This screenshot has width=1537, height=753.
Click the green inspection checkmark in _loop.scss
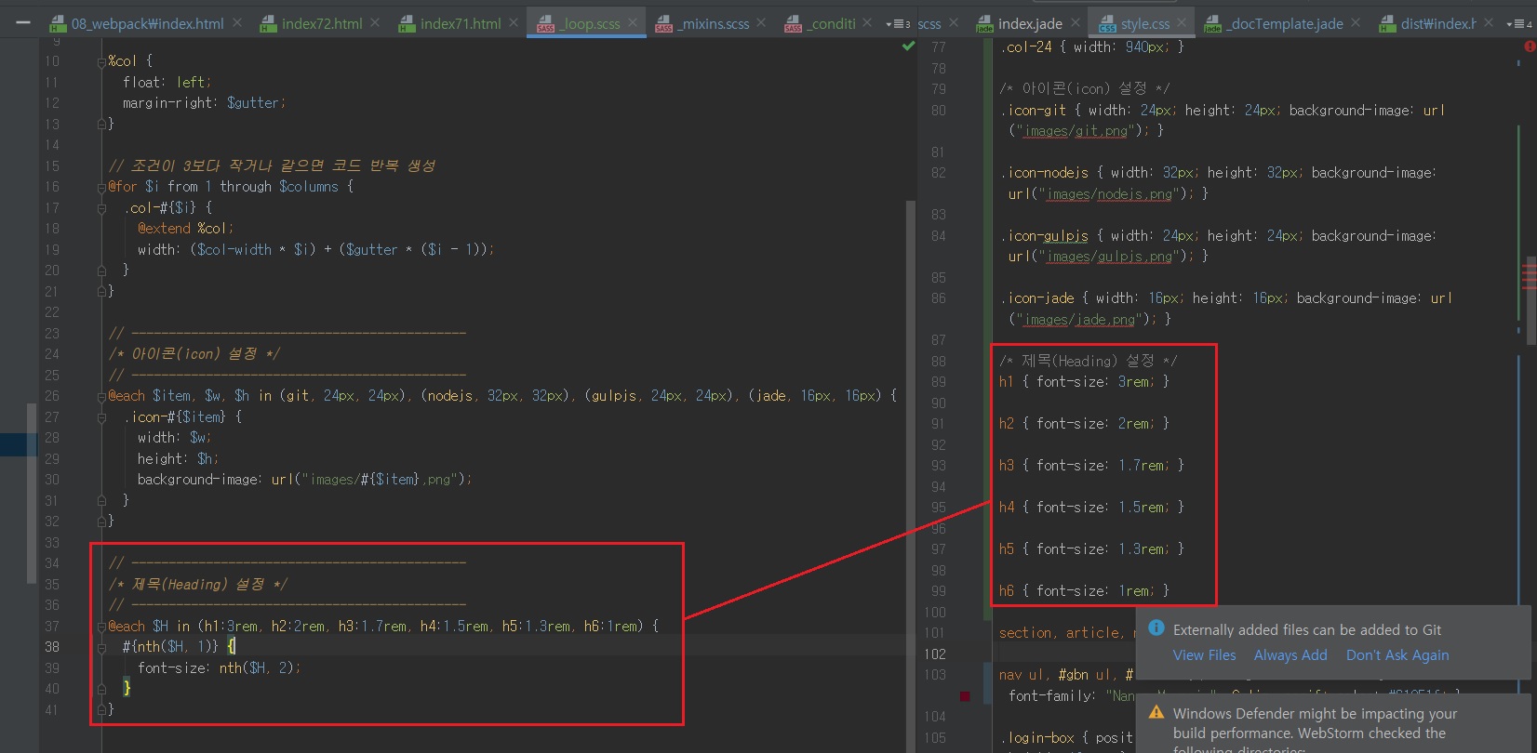[x=908, y=46]
